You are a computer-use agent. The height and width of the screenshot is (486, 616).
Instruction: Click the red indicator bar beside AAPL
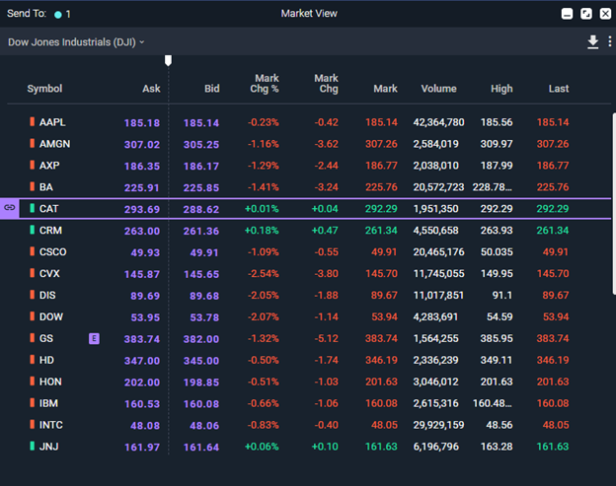(x=33, y=121)
